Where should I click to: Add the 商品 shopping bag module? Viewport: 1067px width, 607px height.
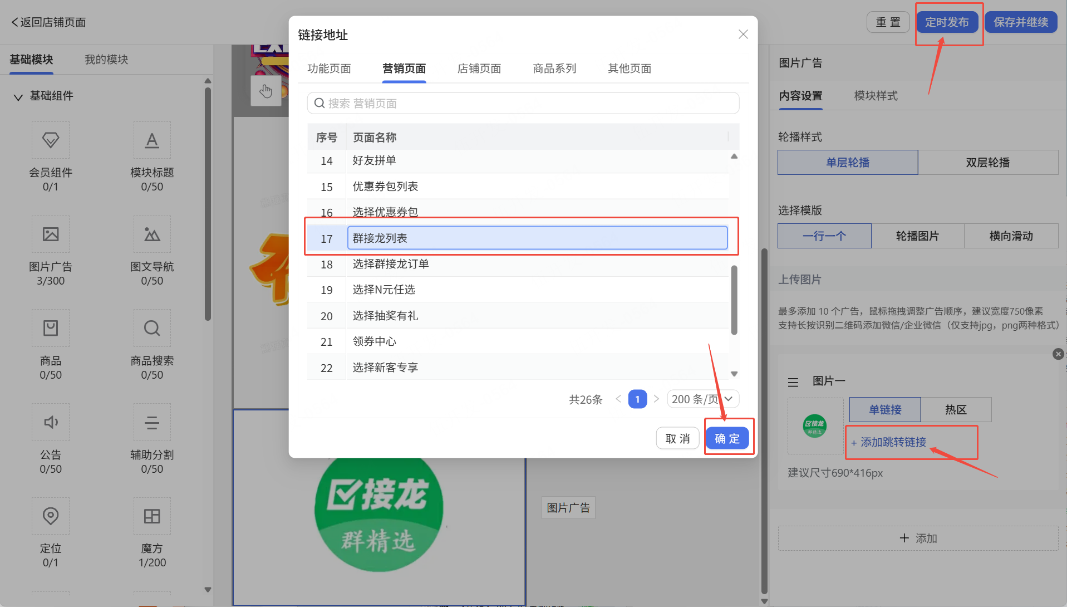tap(51, 328)
